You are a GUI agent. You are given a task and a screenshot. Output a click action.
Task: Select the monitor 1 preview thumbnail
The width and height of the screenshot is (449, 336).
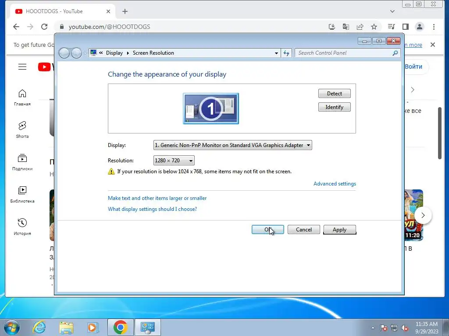click(211, 108)
